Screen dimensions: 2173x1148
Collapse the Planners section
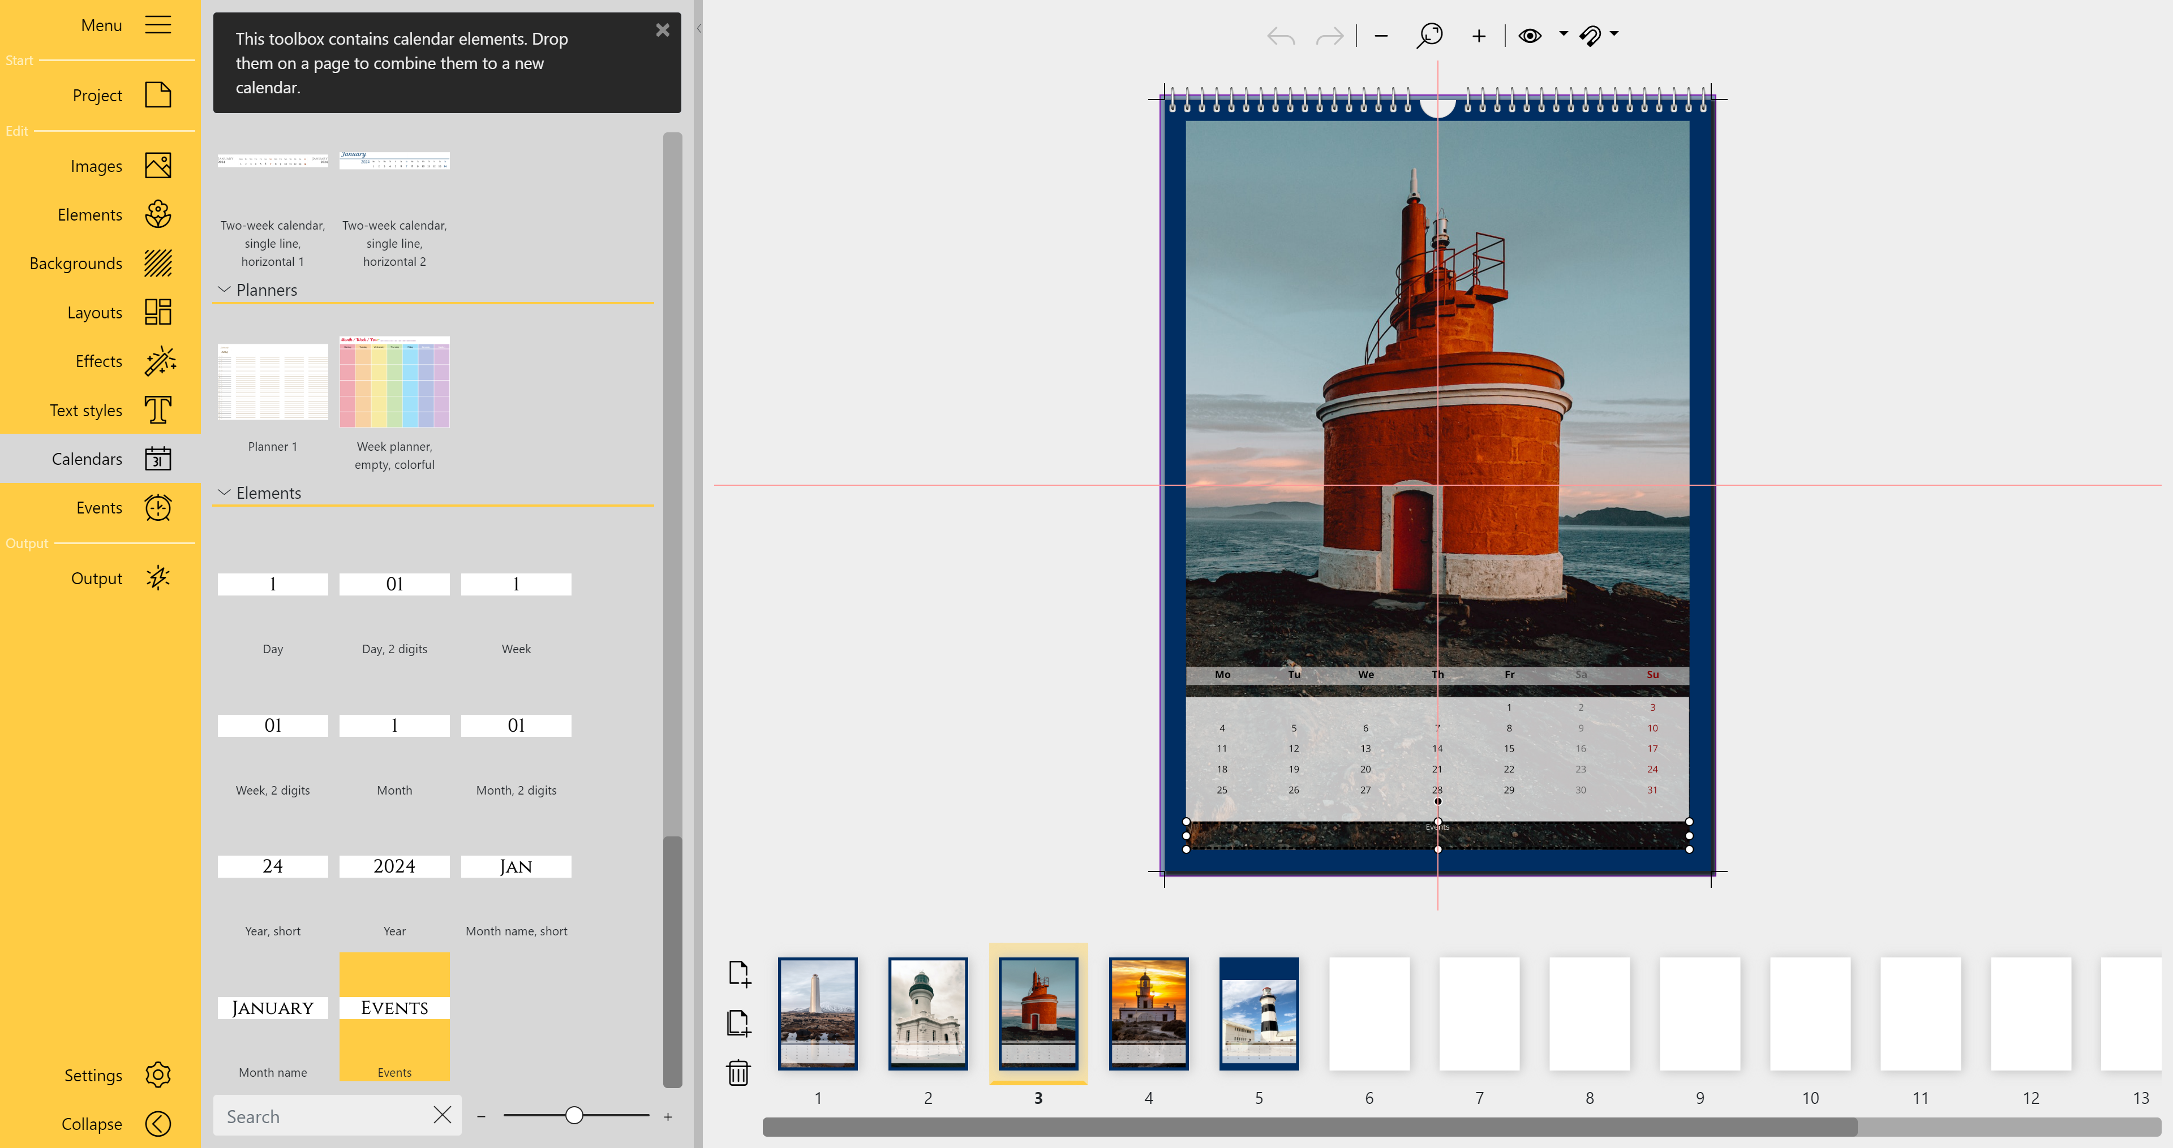click(225, 289)
